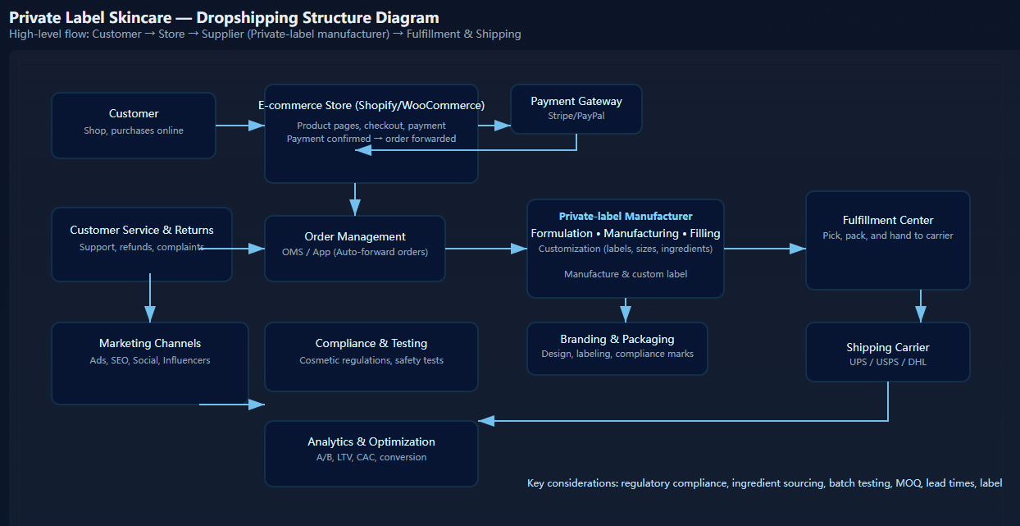The image size is (1020, 526).
Task: Click the diagram title heading text
Action: (x=224, y=17)
